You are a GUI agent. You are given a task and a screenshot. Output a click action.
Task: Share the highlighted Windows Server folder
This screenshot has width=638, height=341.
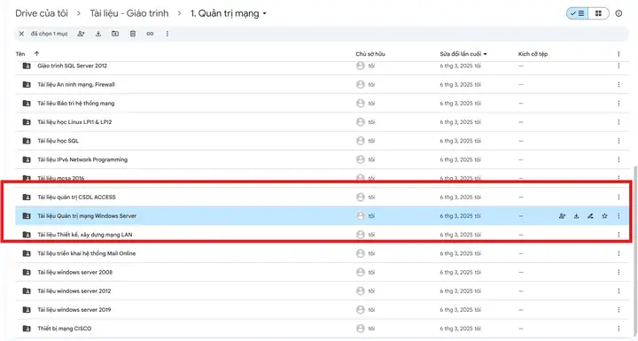point(562,216)
